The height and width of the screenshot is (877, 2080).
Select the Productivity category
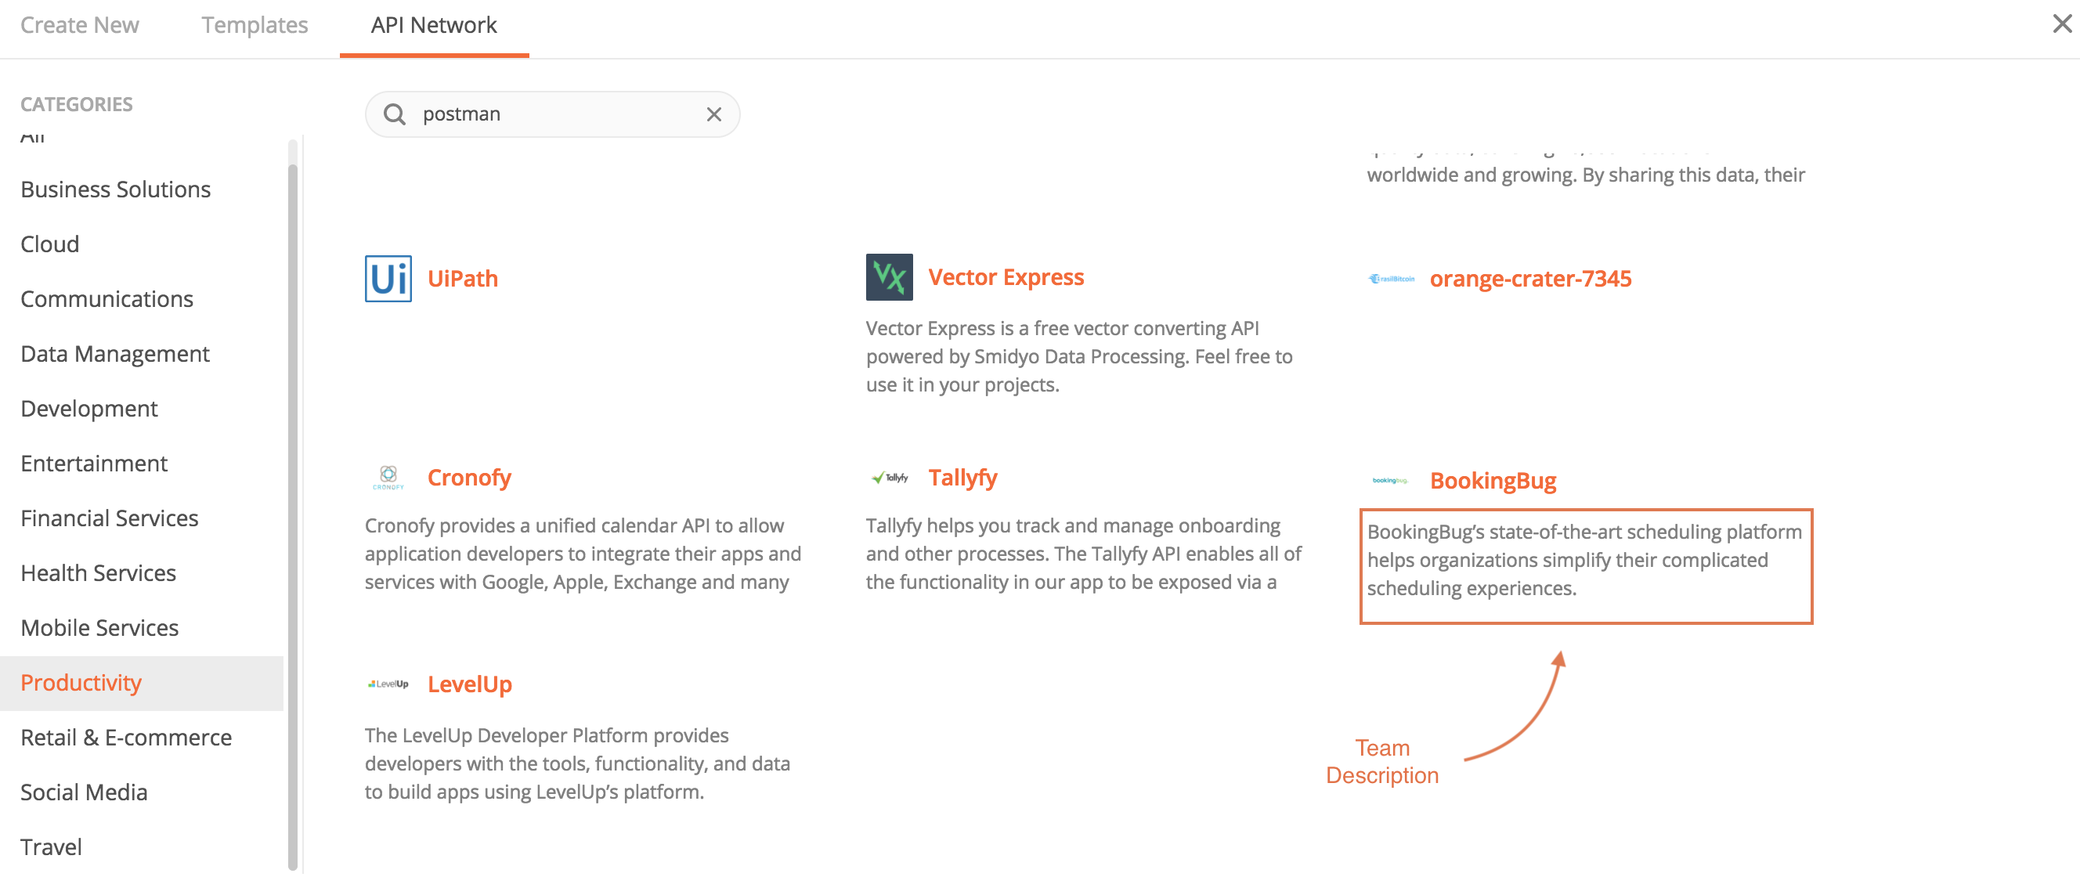coord(80,682)
